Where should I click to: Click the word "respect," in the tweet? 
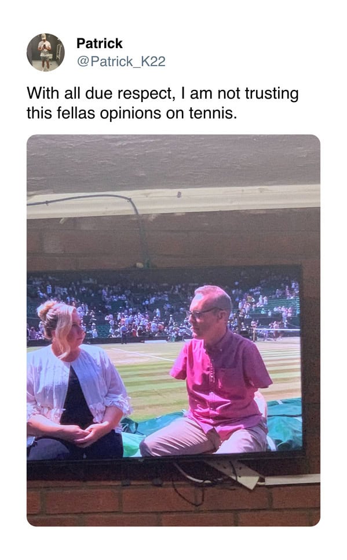point(146,94)
